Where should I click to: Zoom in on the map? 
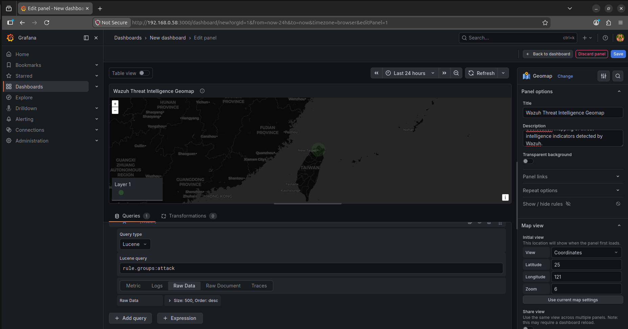(115, 104)
